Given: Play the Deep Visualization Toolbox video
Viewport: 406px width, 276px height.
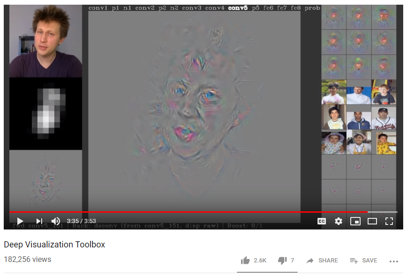Looking at the screenshot, I should click(x=20, y=221).
